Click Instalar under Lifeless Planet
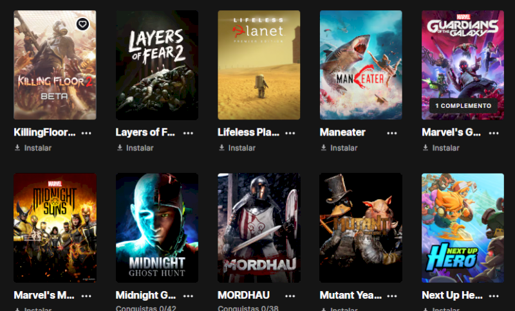Image resolution: width=515 pixels, height=311 pixels. 238,148
